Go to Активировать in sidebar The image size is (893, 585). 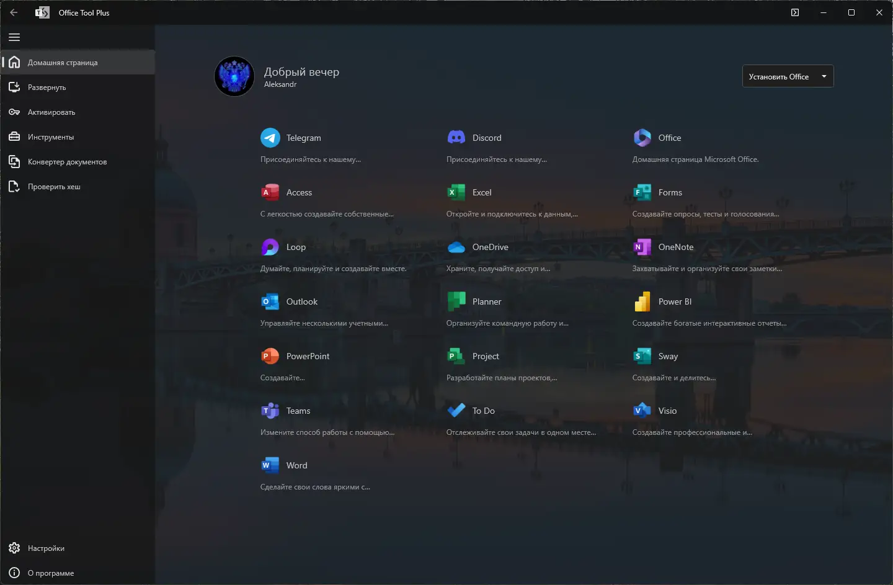click(78, 112)
